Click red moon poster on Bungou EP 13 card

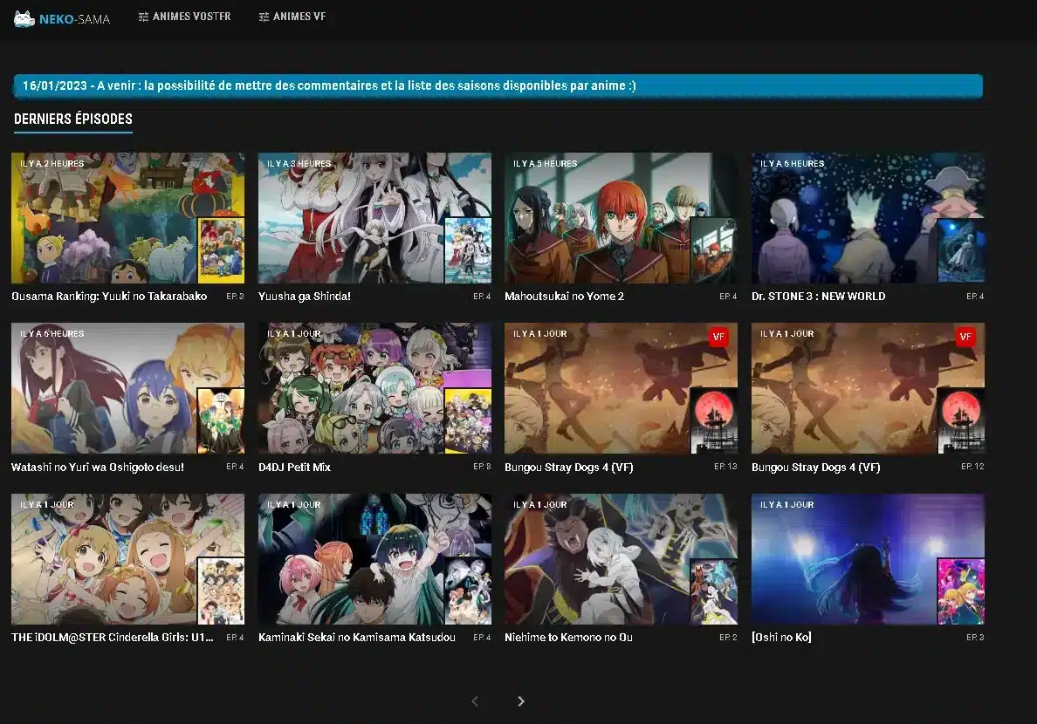coord(714,420)
